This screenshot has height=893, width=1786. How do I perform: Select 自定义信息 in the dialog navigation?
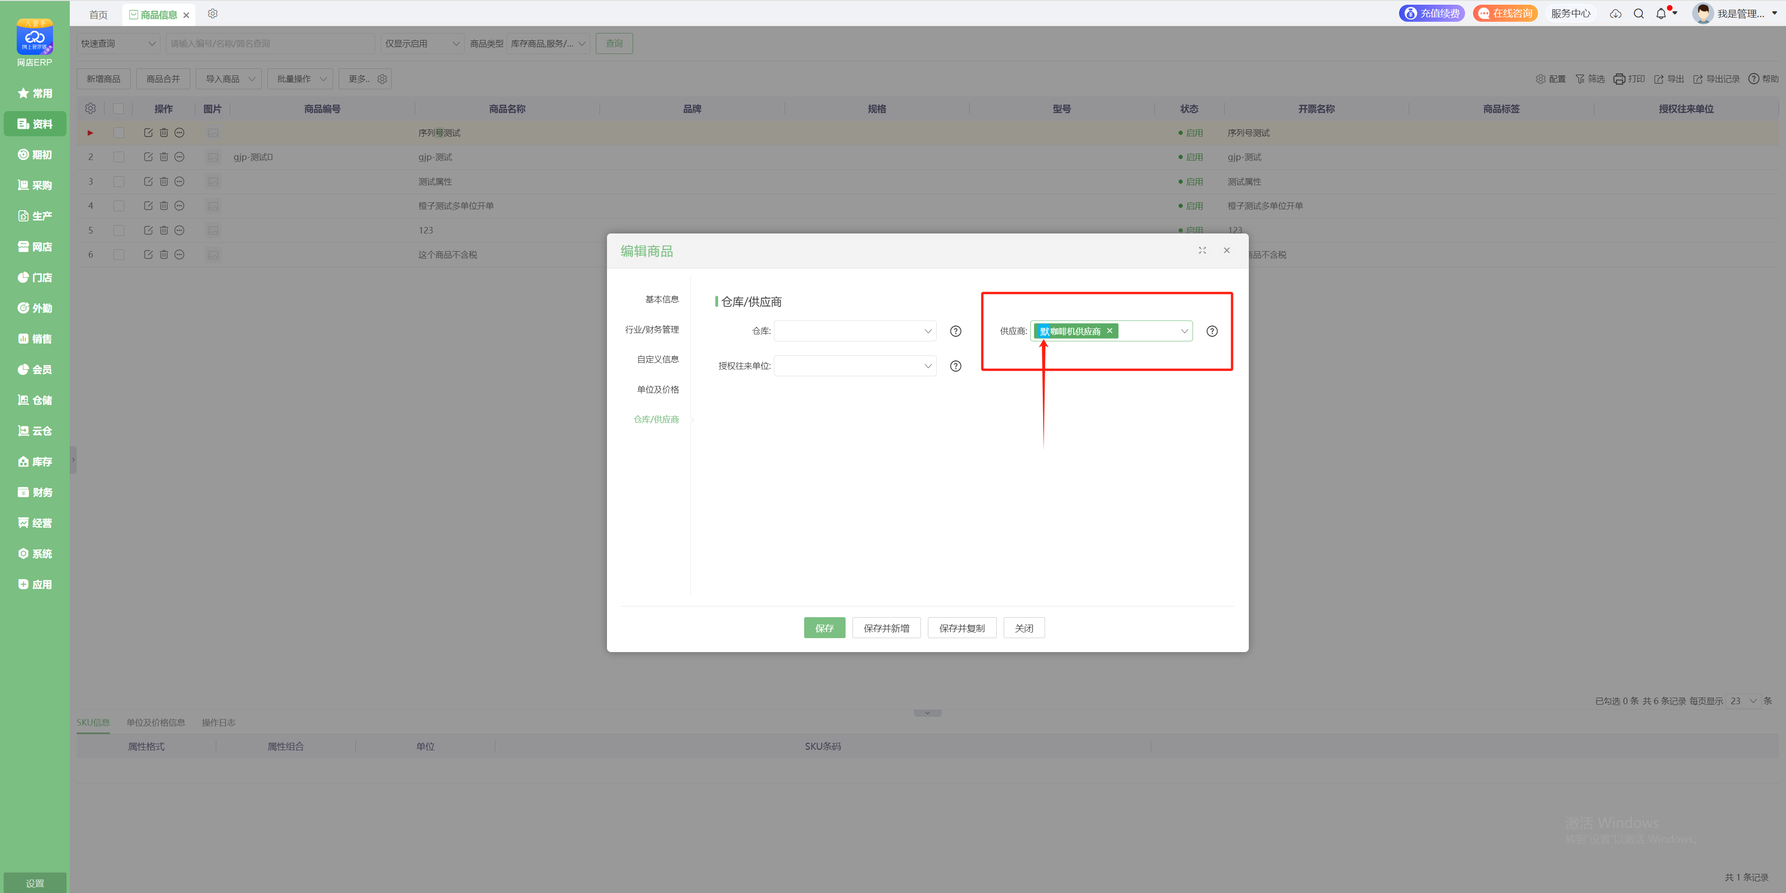pos(658,360)
